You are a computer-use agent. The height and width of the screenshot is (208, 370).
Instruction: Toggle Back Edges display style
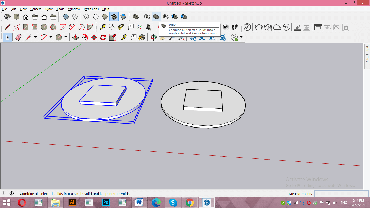click(75, 17)
